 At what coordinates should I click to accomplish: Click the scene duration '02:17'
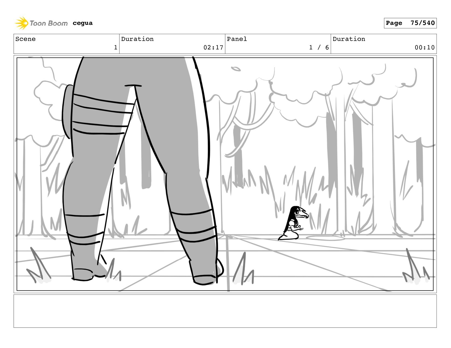213,47
